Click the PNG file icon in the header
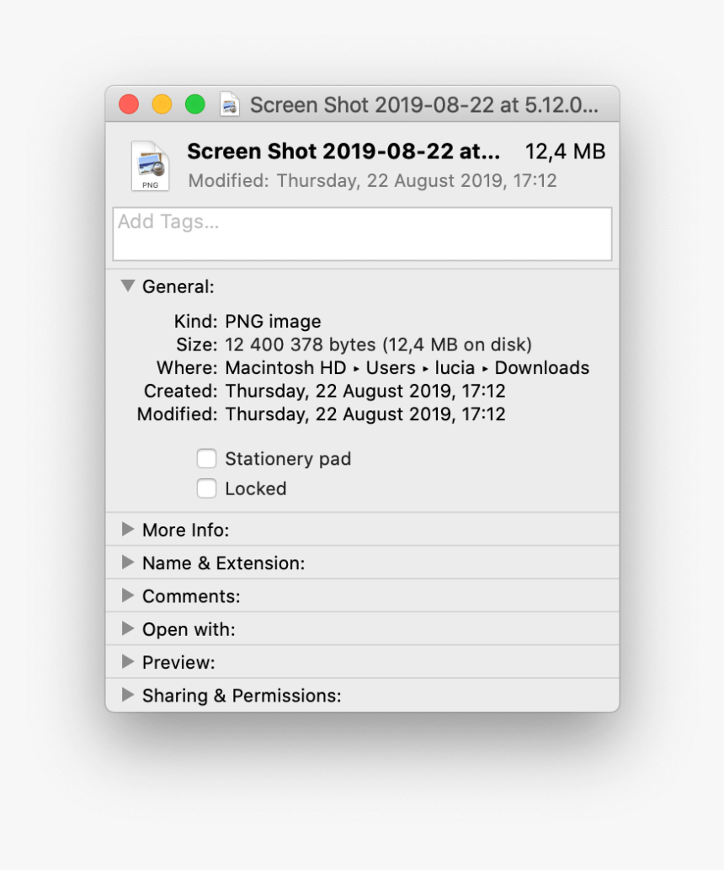 (150, 166)
